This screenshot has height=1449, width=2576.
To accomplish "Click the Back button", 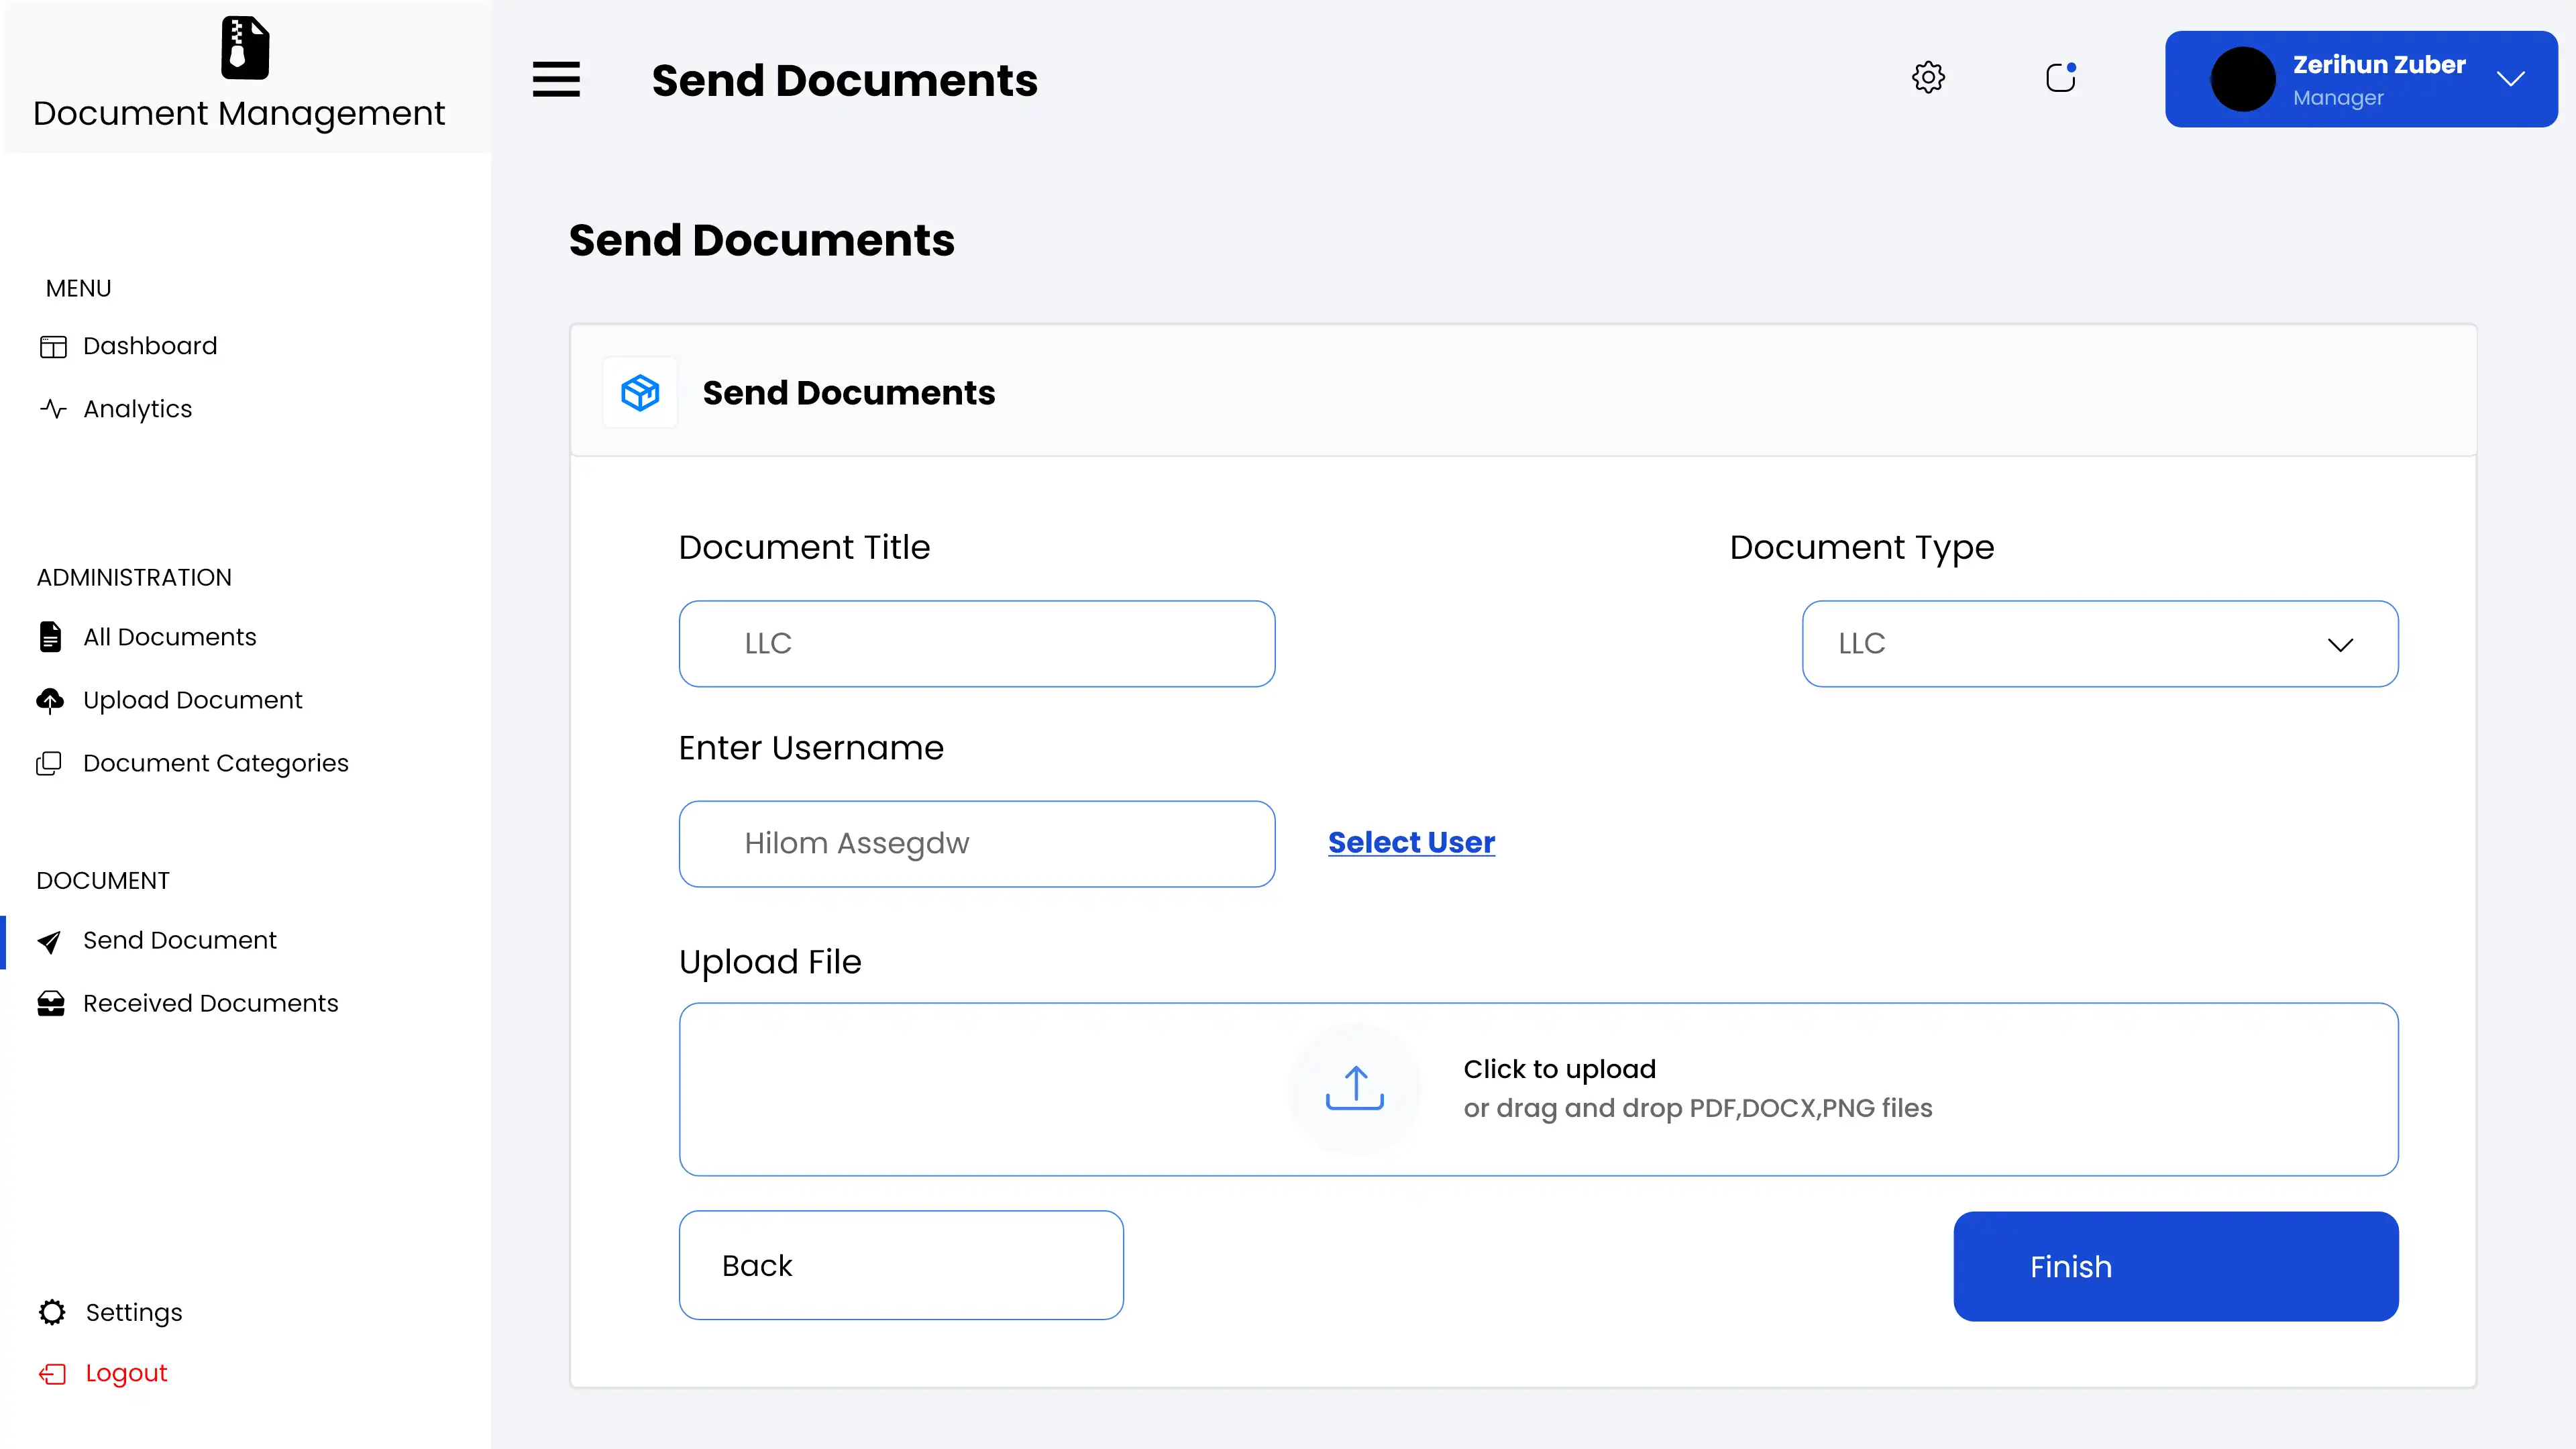I will pos(900,1265).
